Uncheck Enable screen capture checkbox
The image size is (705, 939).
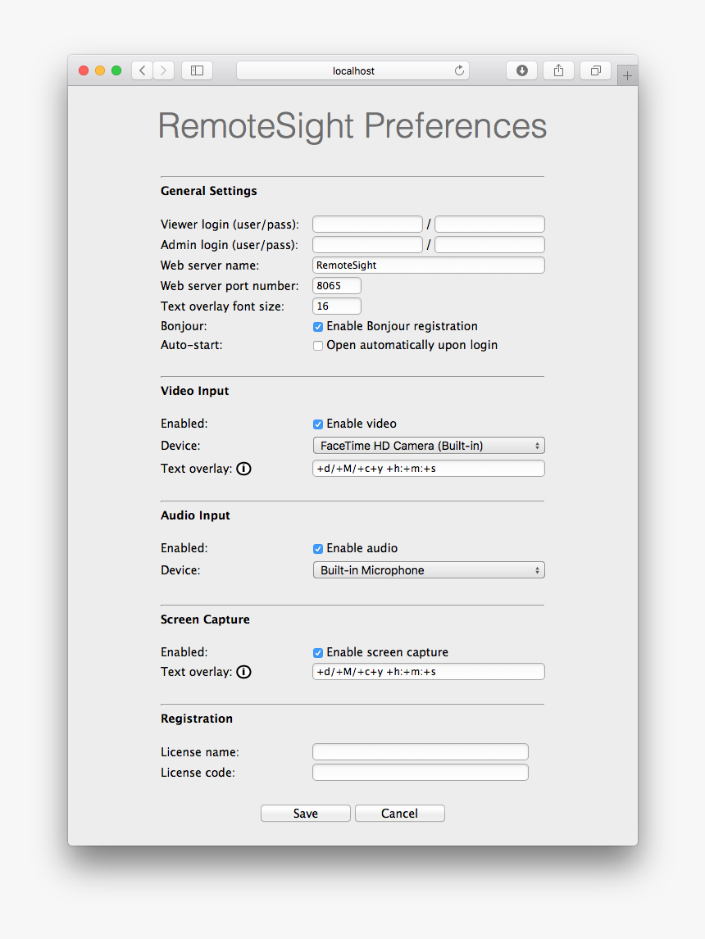[x=318, y=653]
